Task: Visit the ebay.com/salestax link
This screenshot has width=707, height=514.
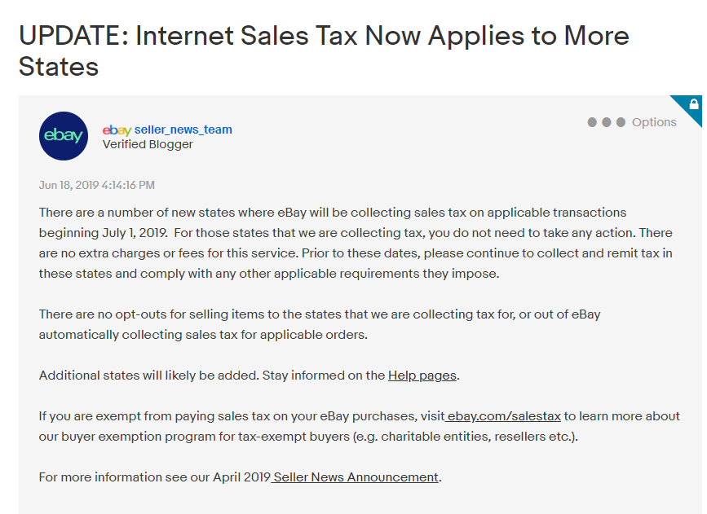Action: 503,415
